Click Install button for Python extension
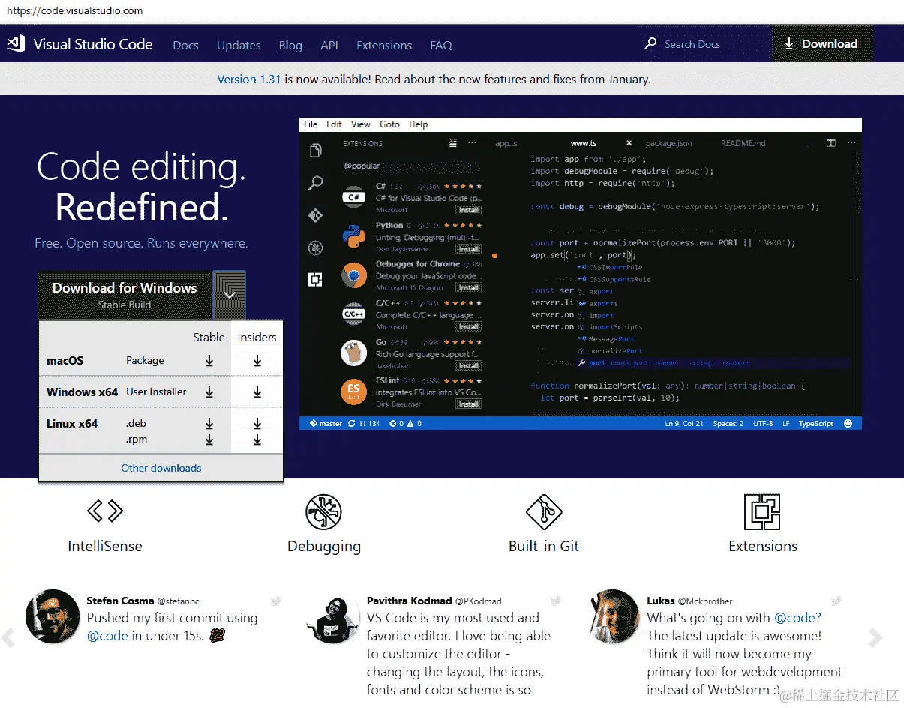 (x=469, y=249)
